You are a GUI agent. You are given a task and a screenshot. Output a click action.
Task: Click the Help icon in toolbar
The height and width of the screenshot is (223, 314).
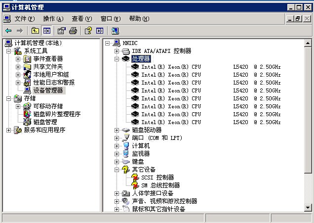point(88,31)
